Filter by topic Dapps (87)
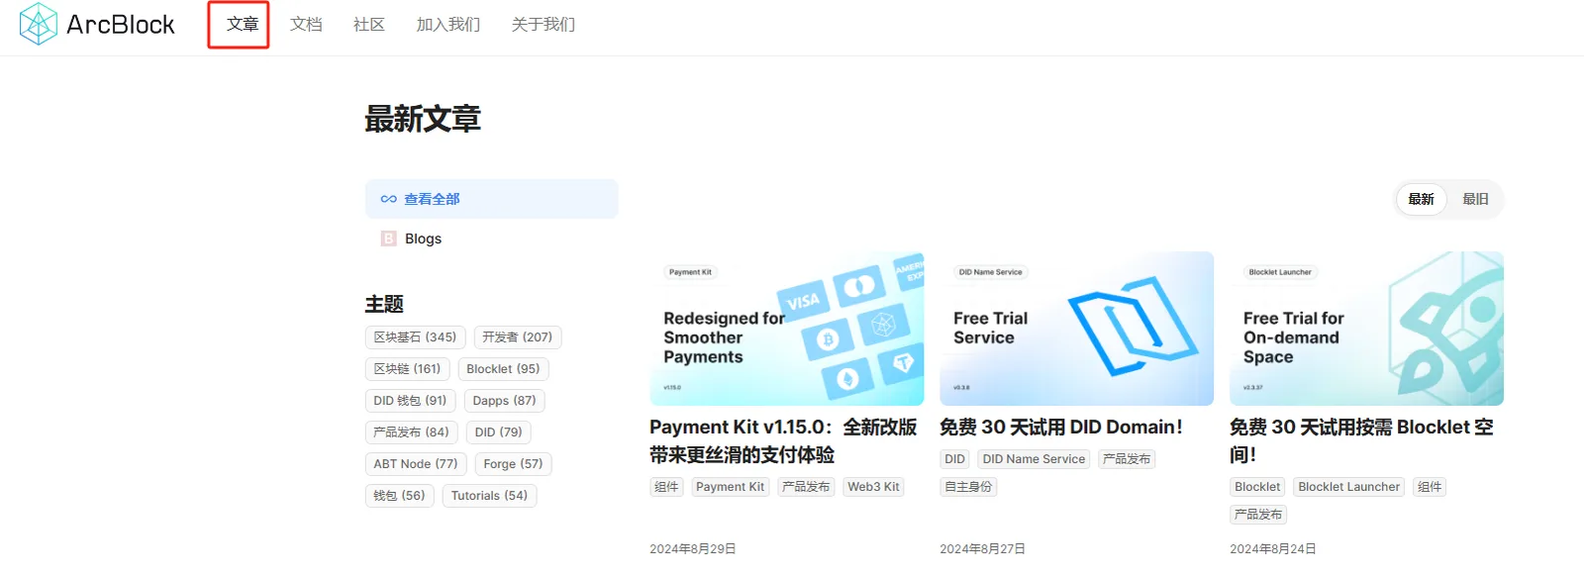Image resolution: width=1584 pixels, height=575 pixels. tap(505, 401)
